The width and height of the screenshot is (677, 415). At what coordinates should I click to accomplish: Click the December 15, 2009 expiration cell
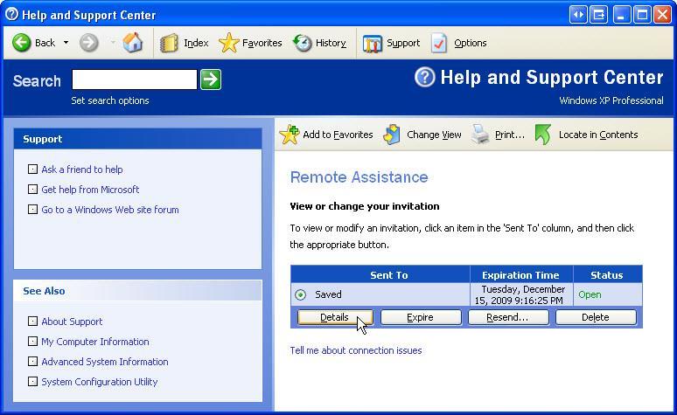520,294
